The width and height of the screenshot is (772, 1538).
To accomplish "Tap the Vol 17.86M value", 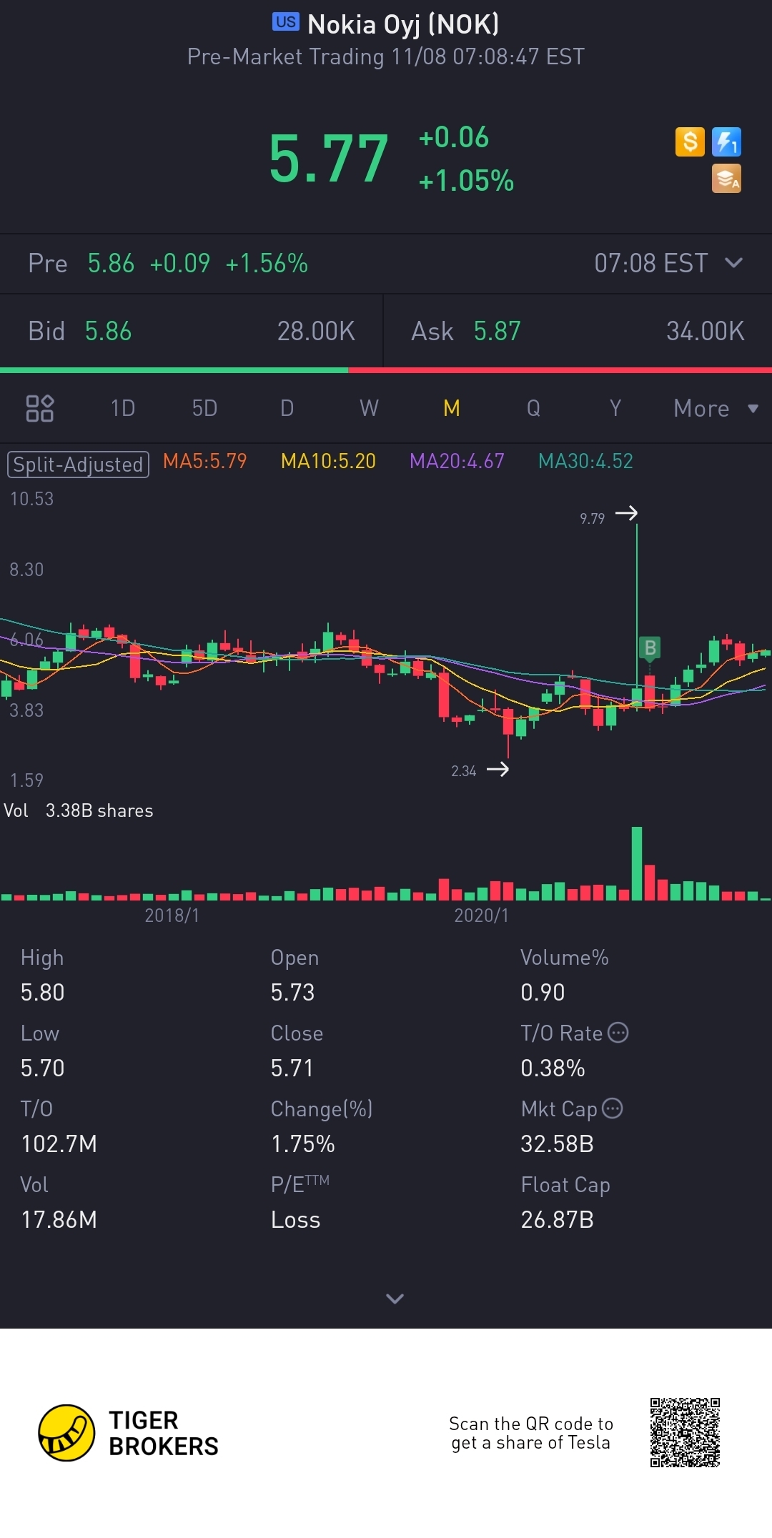I will pos(59,1219).
